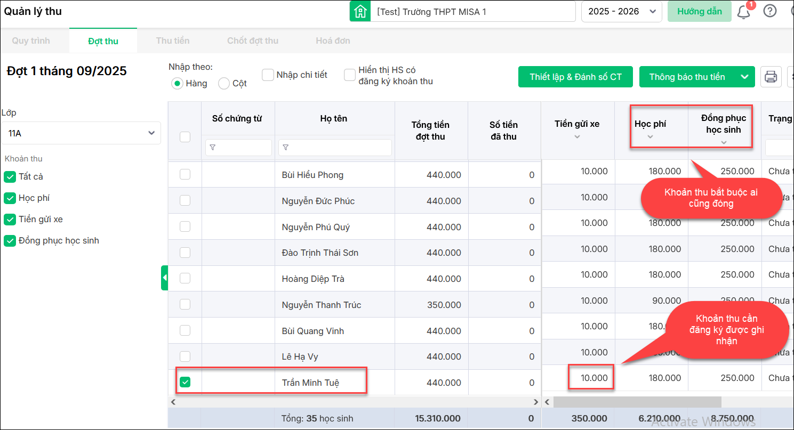Image resolution: width=794 pixels, height=430 pixels.
Task: Uncheck the Tiền gửi xe fee checkbox
Action: click(x=10, y=220)
